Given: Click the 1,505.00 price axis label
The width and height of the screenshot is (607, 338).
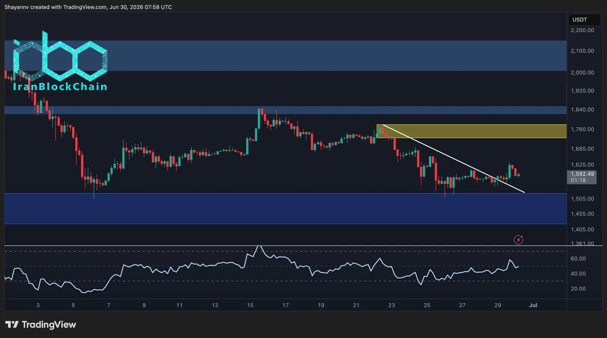Looking at the screenshot, I should point(582,199).
